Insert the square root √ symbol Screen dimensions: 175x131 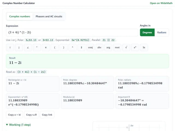[x=126, y=47]
